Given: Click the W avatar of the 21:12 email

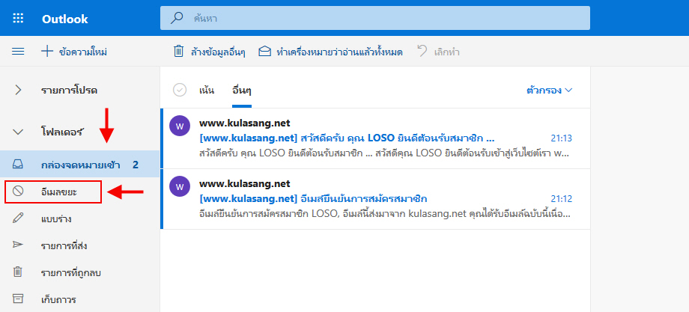Looking at the screenshot, I should tap(179, 187).
